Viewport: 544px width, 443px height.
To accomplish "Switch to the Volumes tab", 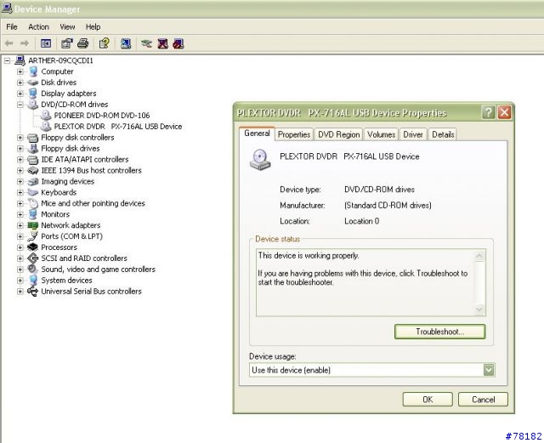I will click(x=382, y=134).
